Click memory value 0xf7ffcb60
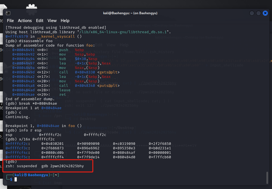 point(160,157)
